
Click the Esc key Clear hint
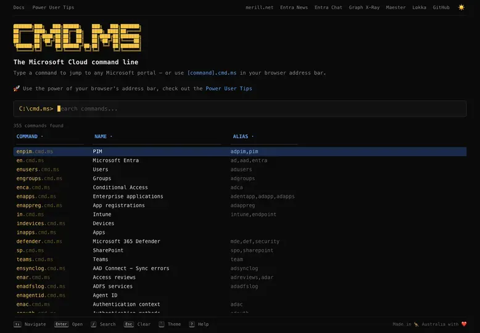pos(137,324)
